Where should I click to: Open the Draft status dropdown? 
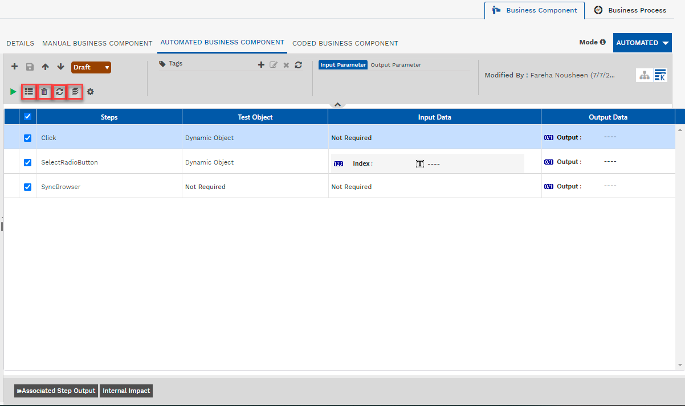(91, 67)
